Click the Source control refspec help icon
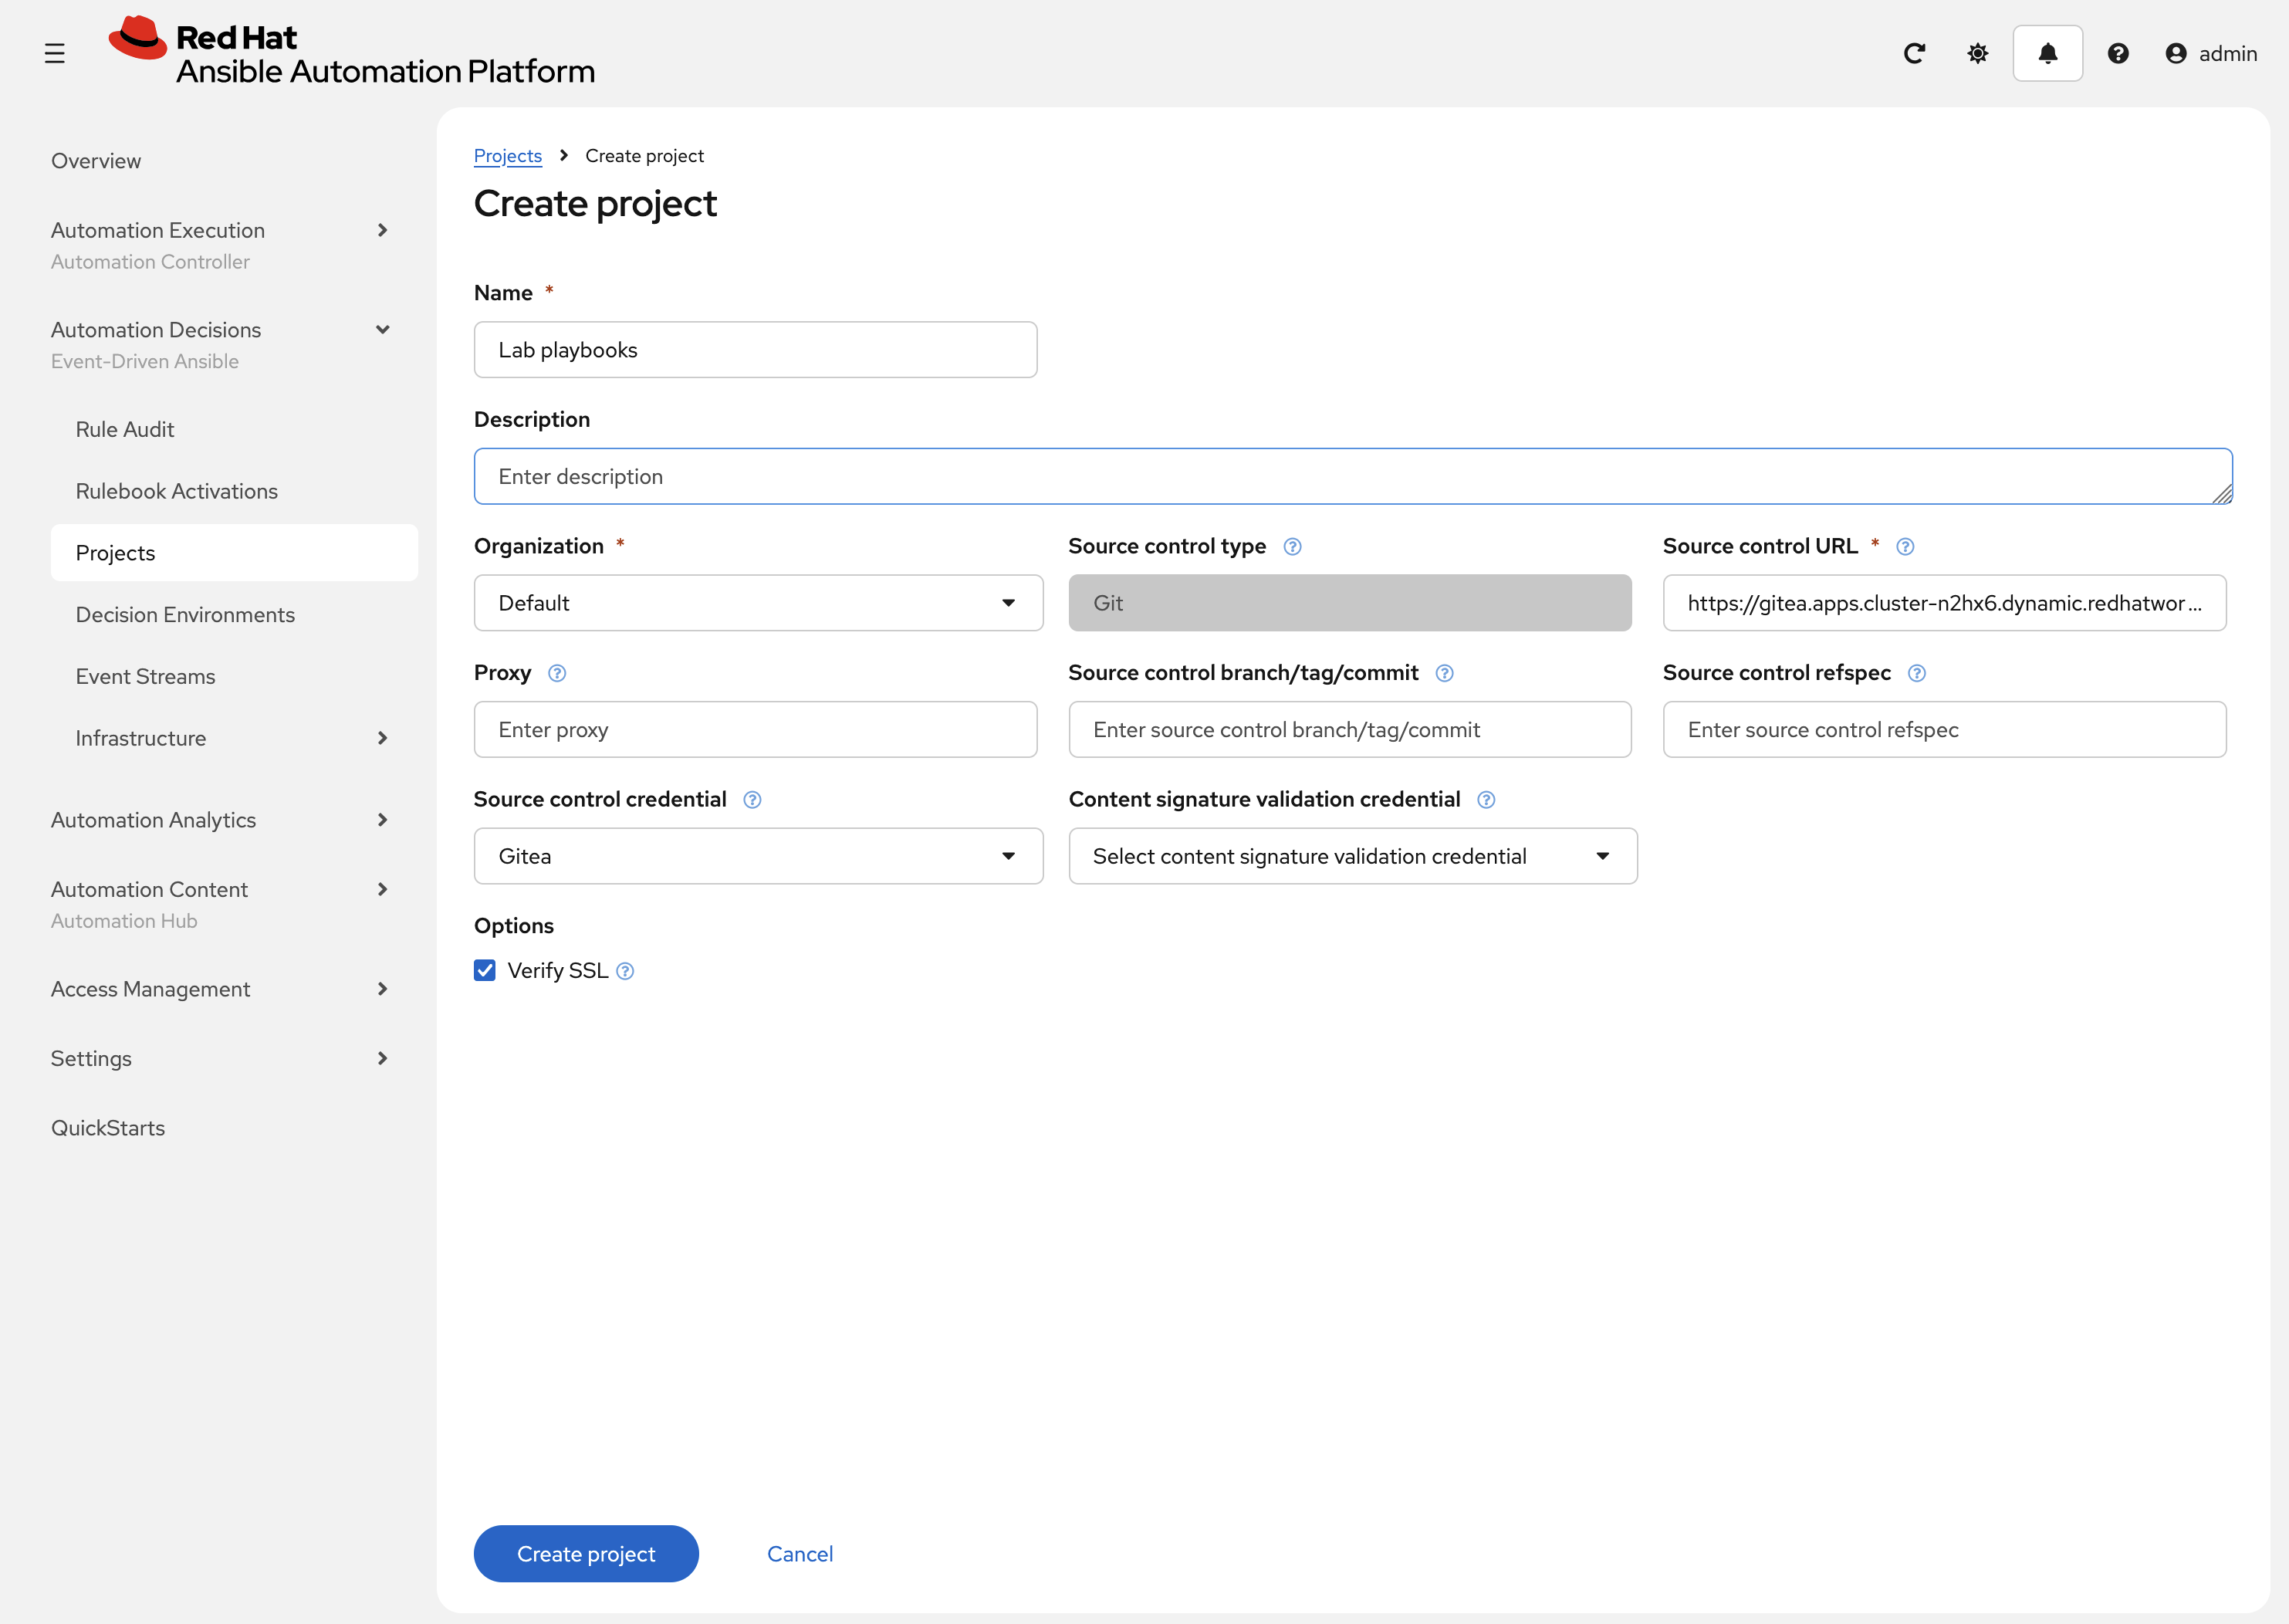Viewport: 2289px width, 1624px height. 1917,673
